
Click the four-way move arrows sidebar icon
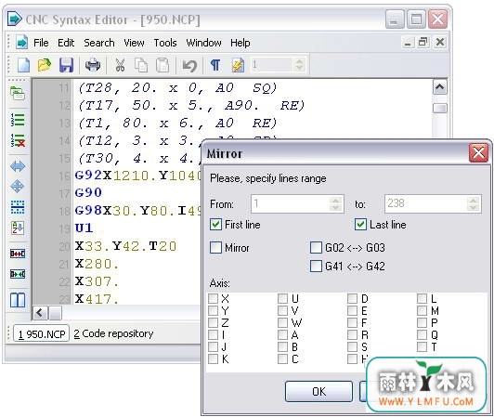coord(18,187)
